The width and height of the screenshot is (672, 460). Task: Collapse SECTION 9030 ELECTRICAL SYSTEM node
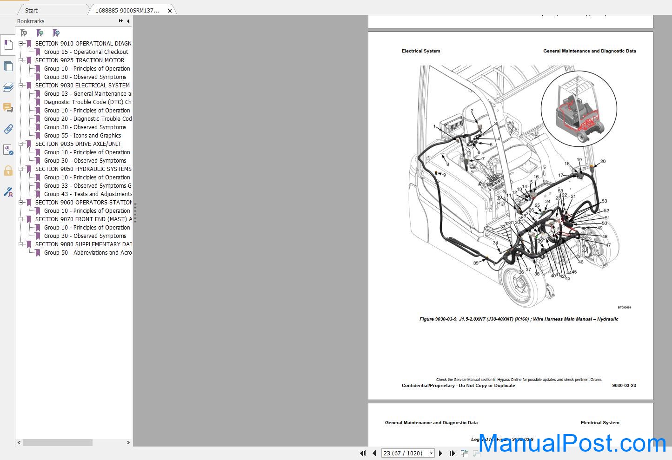click(20, 85)
